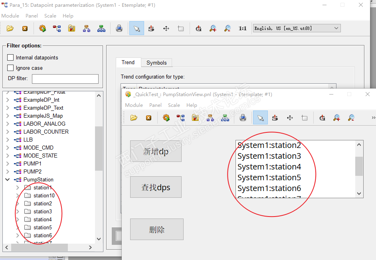Click the Open folder icon in QuickTest window toolbar
Image resolution: width=376 pixels, height=260 pixels.
tap(134, 118)
